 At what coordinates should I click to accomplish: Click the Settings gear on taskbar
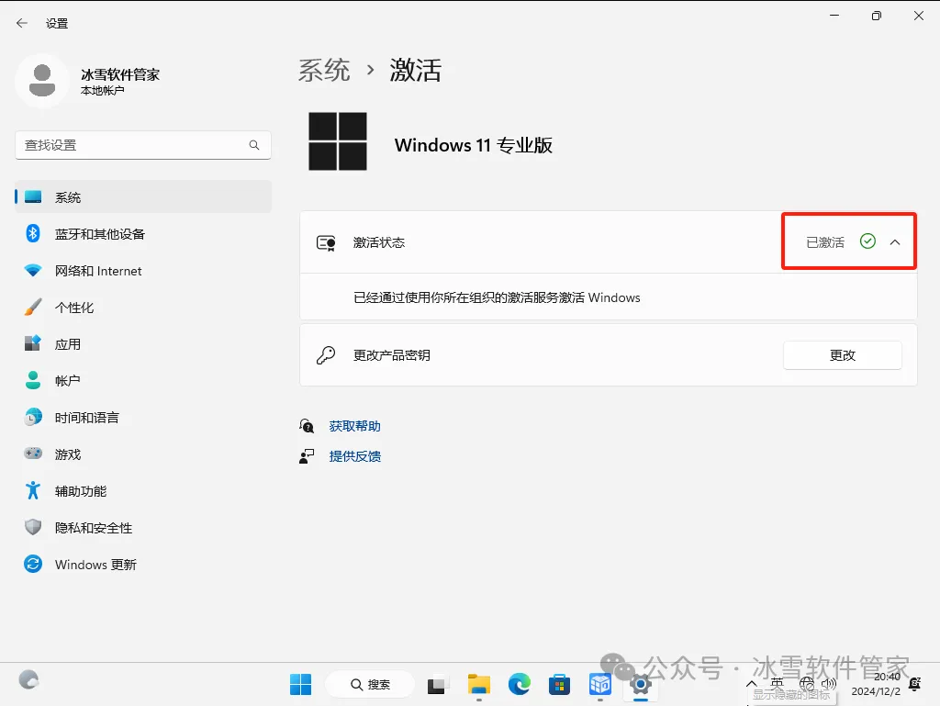pyautogui.click(x=640, y=684)
